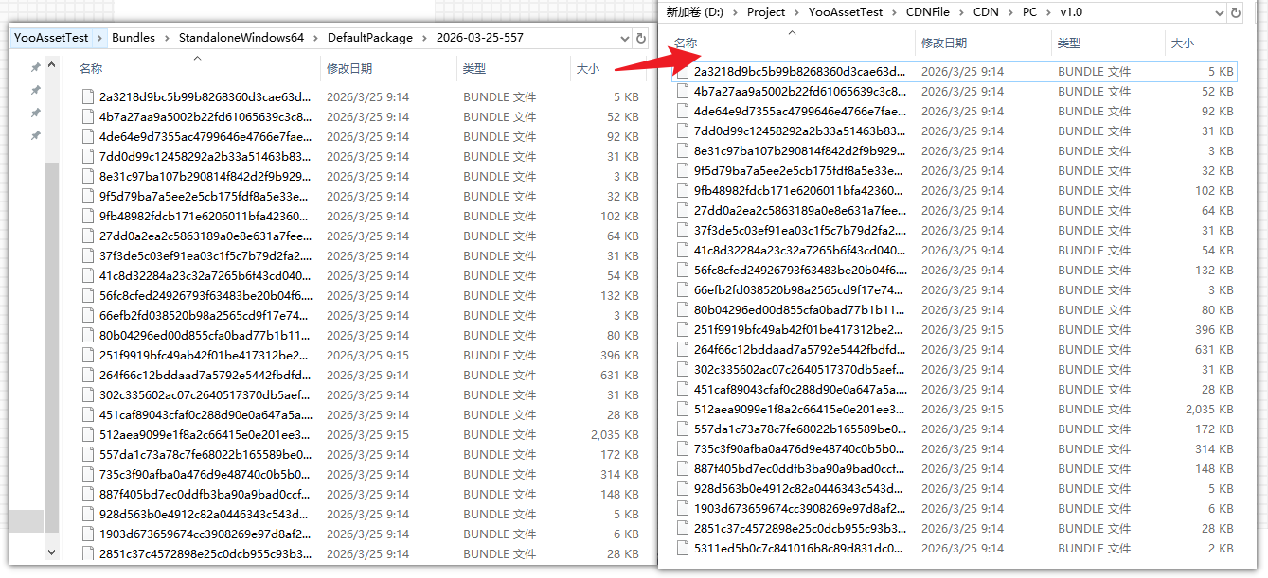Click file icon of 251f9919bfc4 in right window
1268x578 pixels.
tap(683, 329)
